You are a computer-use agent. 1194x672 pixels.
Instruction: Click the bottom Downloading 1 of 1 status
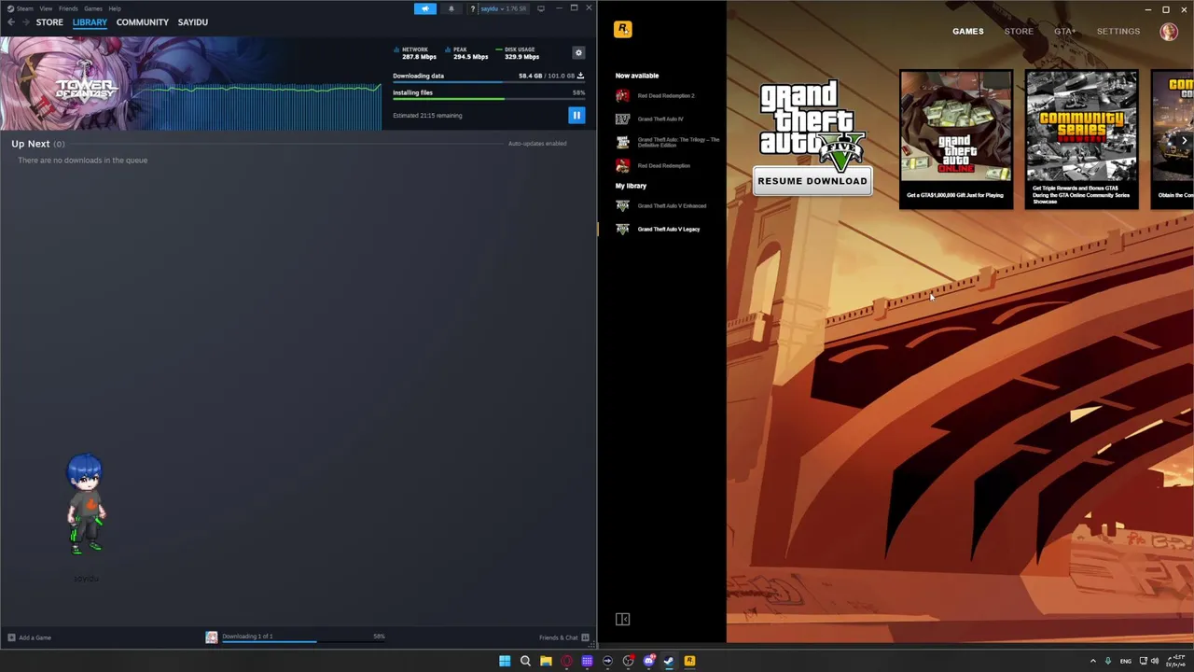pos(247,637)
